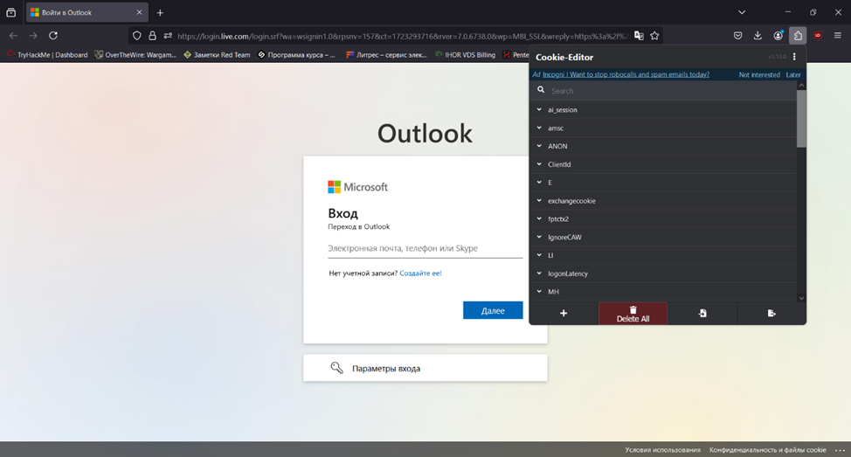Click the translate page icon in the address bar

[639, 36]
